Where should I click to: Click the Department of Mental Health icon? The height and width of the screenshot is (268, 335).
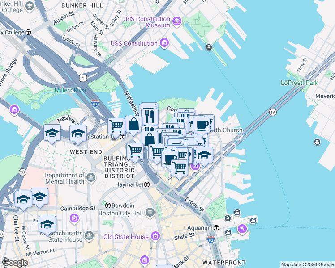[91, 177]
